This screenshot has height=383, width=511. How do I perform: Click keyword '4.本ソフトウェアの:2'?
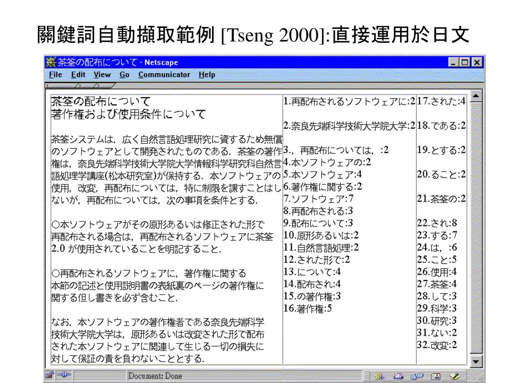coord(327,162)
